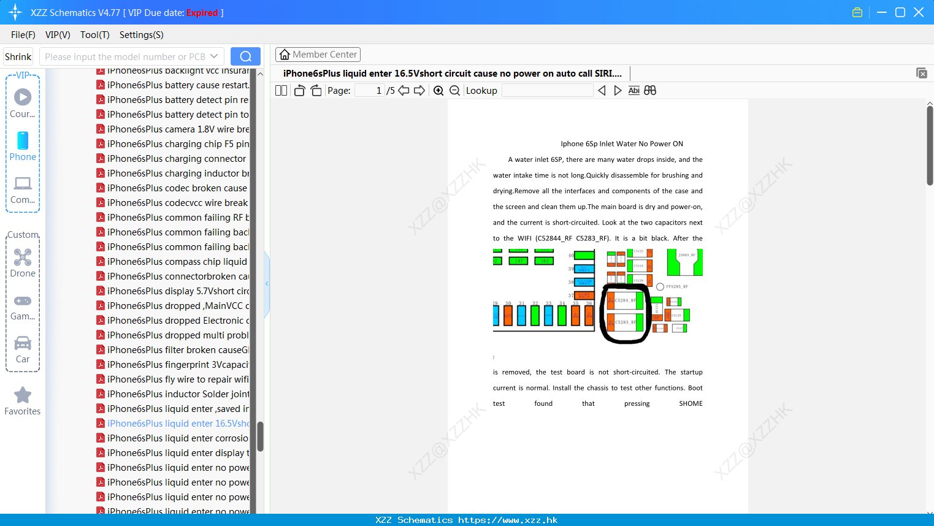This screenshot has height=526, width=934.
Task: Open the File(F) menu
Action: [x=23, y=35]
